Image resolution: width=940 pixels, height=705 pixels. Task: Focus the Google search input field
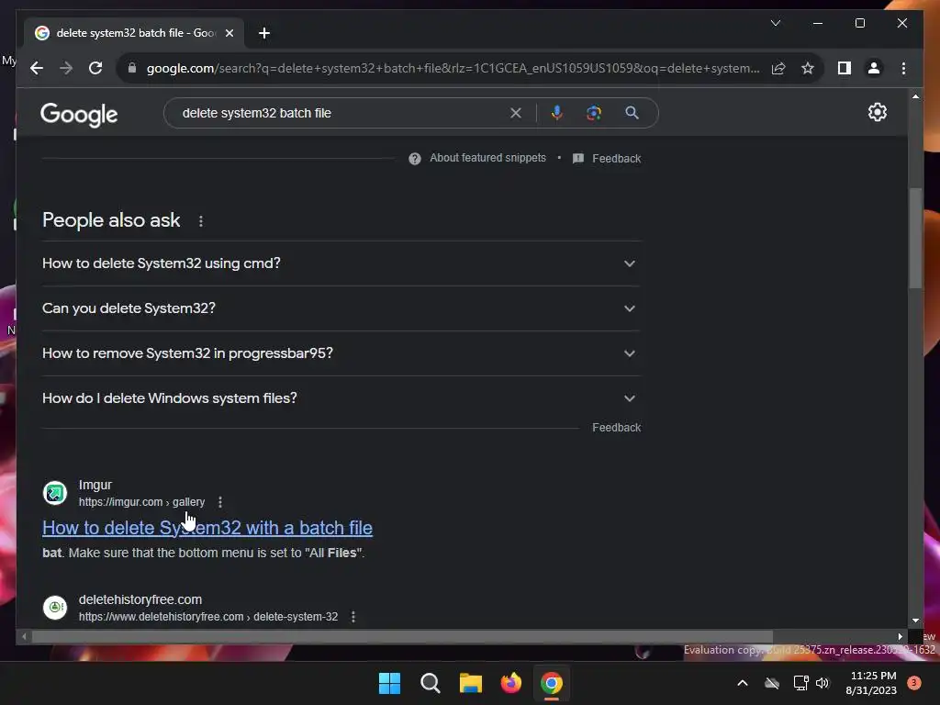(x=341, y=113)
